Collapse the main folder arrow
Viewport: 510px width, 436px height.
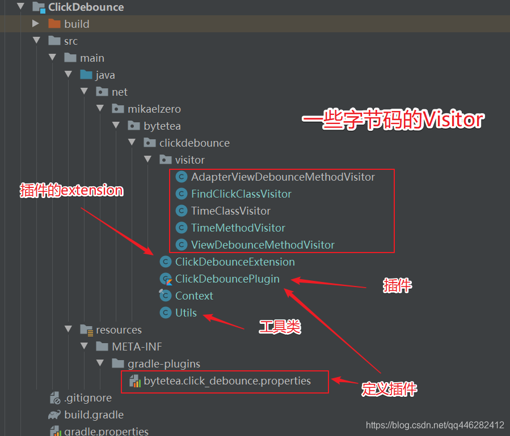click(52, 57)
